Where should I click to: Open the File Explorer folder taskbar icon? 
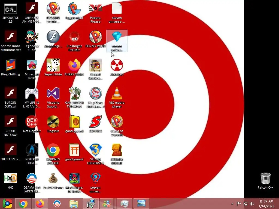click(x=74, y=204)
